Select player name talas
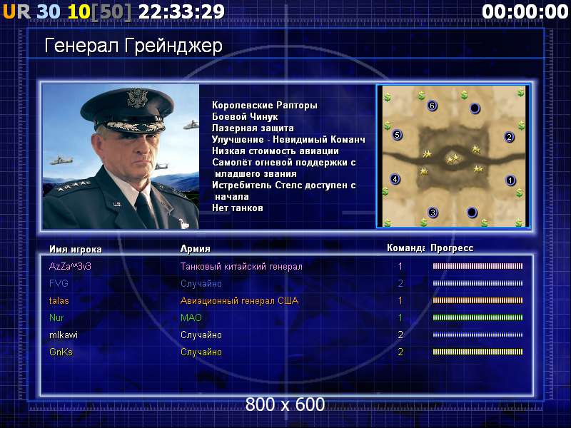Image resolution: width=571 pixels, height=428 pixels. pos(59,300)
